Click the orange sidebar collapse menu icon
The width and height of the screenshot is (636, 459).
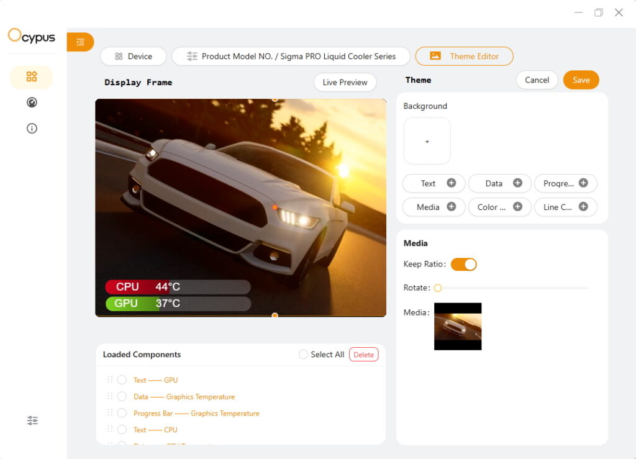pos(80,42)
